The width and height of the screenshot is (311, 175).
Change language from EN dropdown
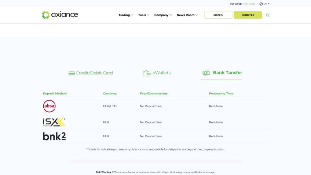[x=266, y=4]
